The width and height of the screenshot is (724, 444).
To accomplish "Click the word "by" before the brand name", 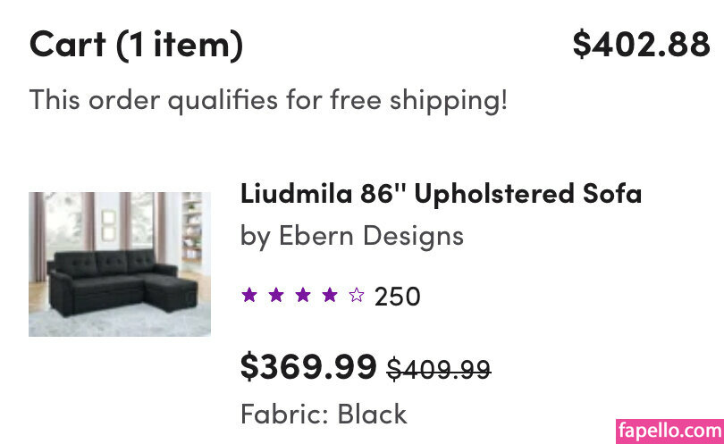I will pos(255,236).
